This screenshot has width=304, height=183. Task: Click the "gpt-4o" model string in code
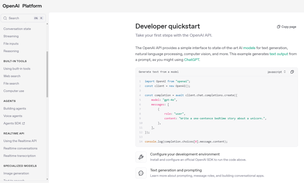[x=169, y=100]
